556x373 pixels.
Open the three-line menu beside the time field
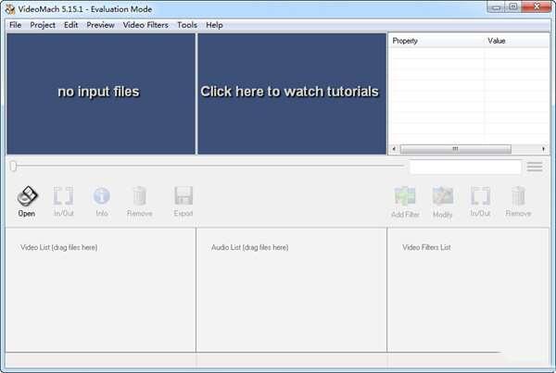pos(535,167)
